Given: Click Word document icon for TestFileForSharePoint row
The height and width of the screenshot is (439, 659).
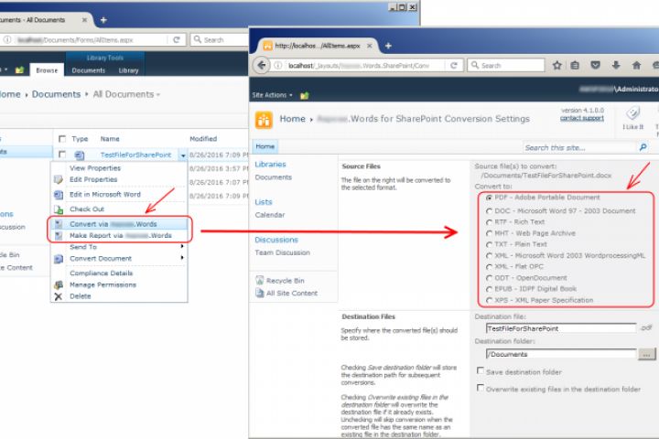Looking at the screenshot, I should tap(80, 155).
